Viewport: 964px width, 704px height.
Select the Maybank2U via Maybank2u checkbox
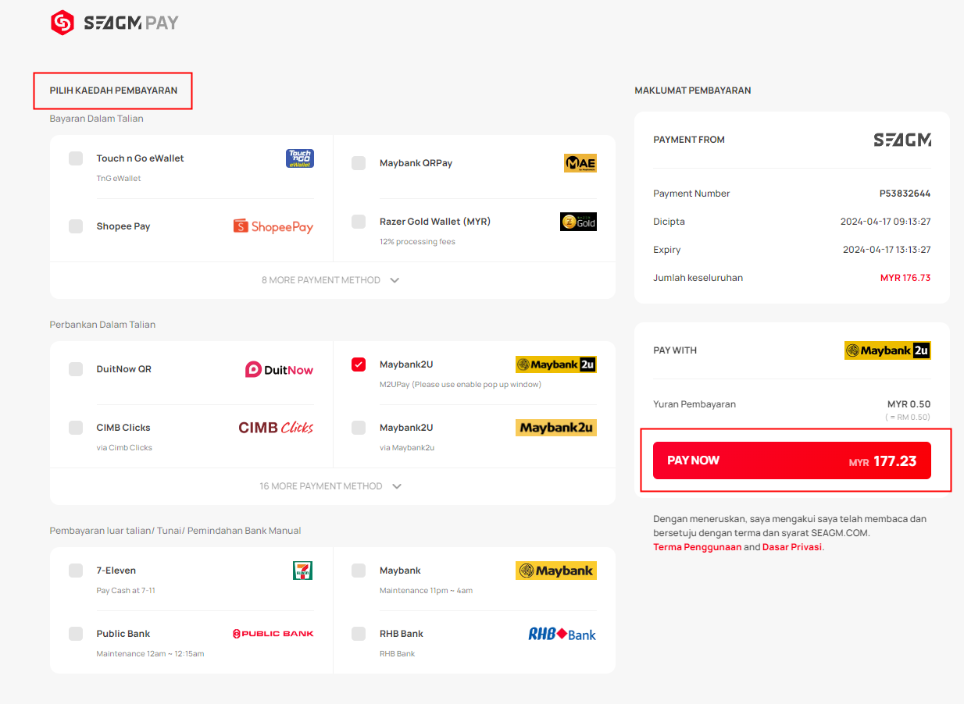[x=359, y=428]
